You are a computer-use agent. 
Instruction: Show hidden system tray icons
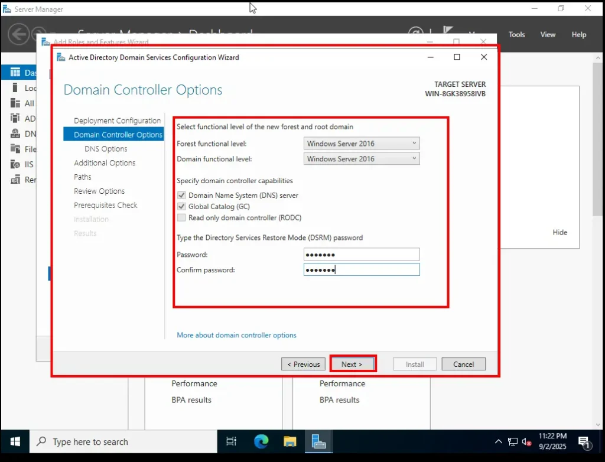[x=499, y=441]
